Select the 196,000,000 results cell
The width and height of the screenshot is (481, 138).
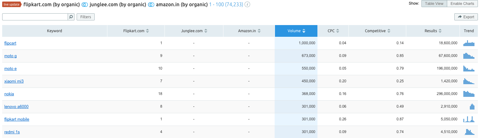tap(433, 68)
